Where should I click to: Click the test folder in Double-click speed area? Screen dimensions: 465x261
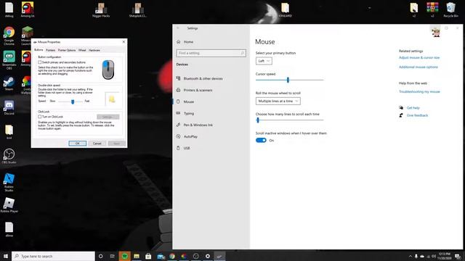112,99
